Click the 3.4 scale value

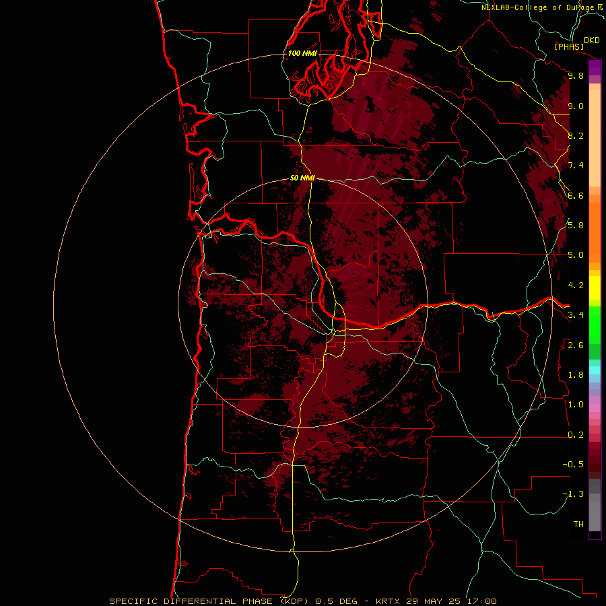point(576,315)
